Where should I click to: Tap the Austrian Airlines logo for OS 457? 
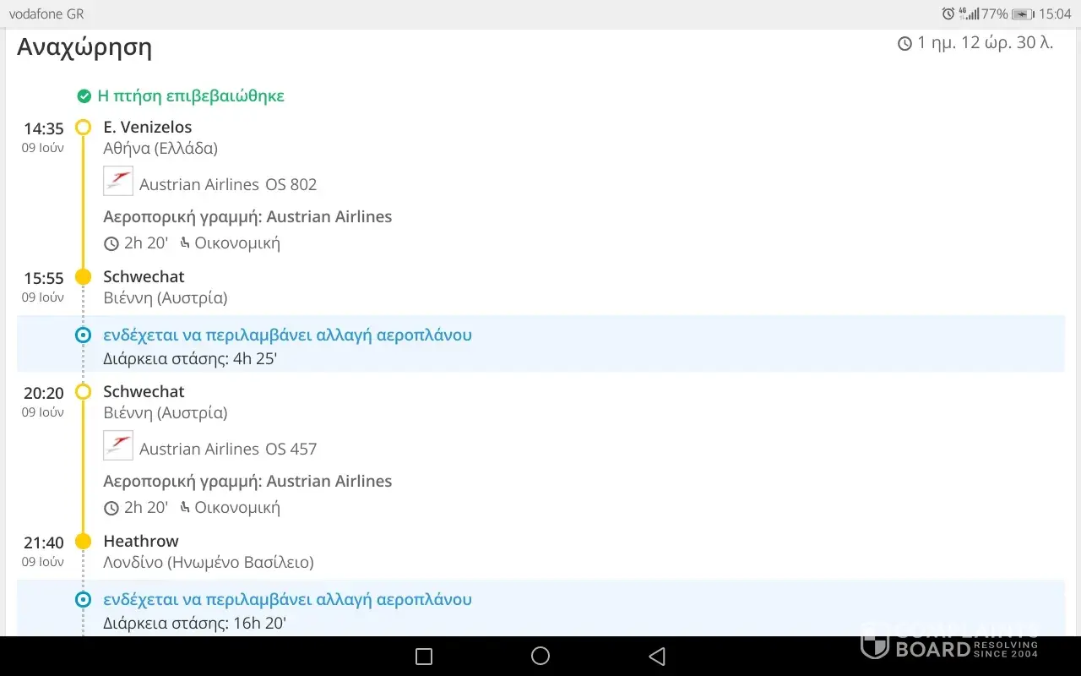point(118,446)
